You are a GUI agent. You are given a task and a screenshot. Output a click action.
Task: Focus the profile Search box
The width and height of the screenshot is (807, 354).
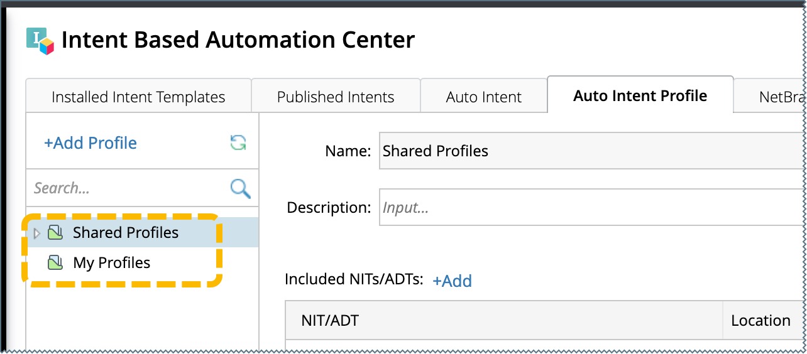click(x=129, y=188)
